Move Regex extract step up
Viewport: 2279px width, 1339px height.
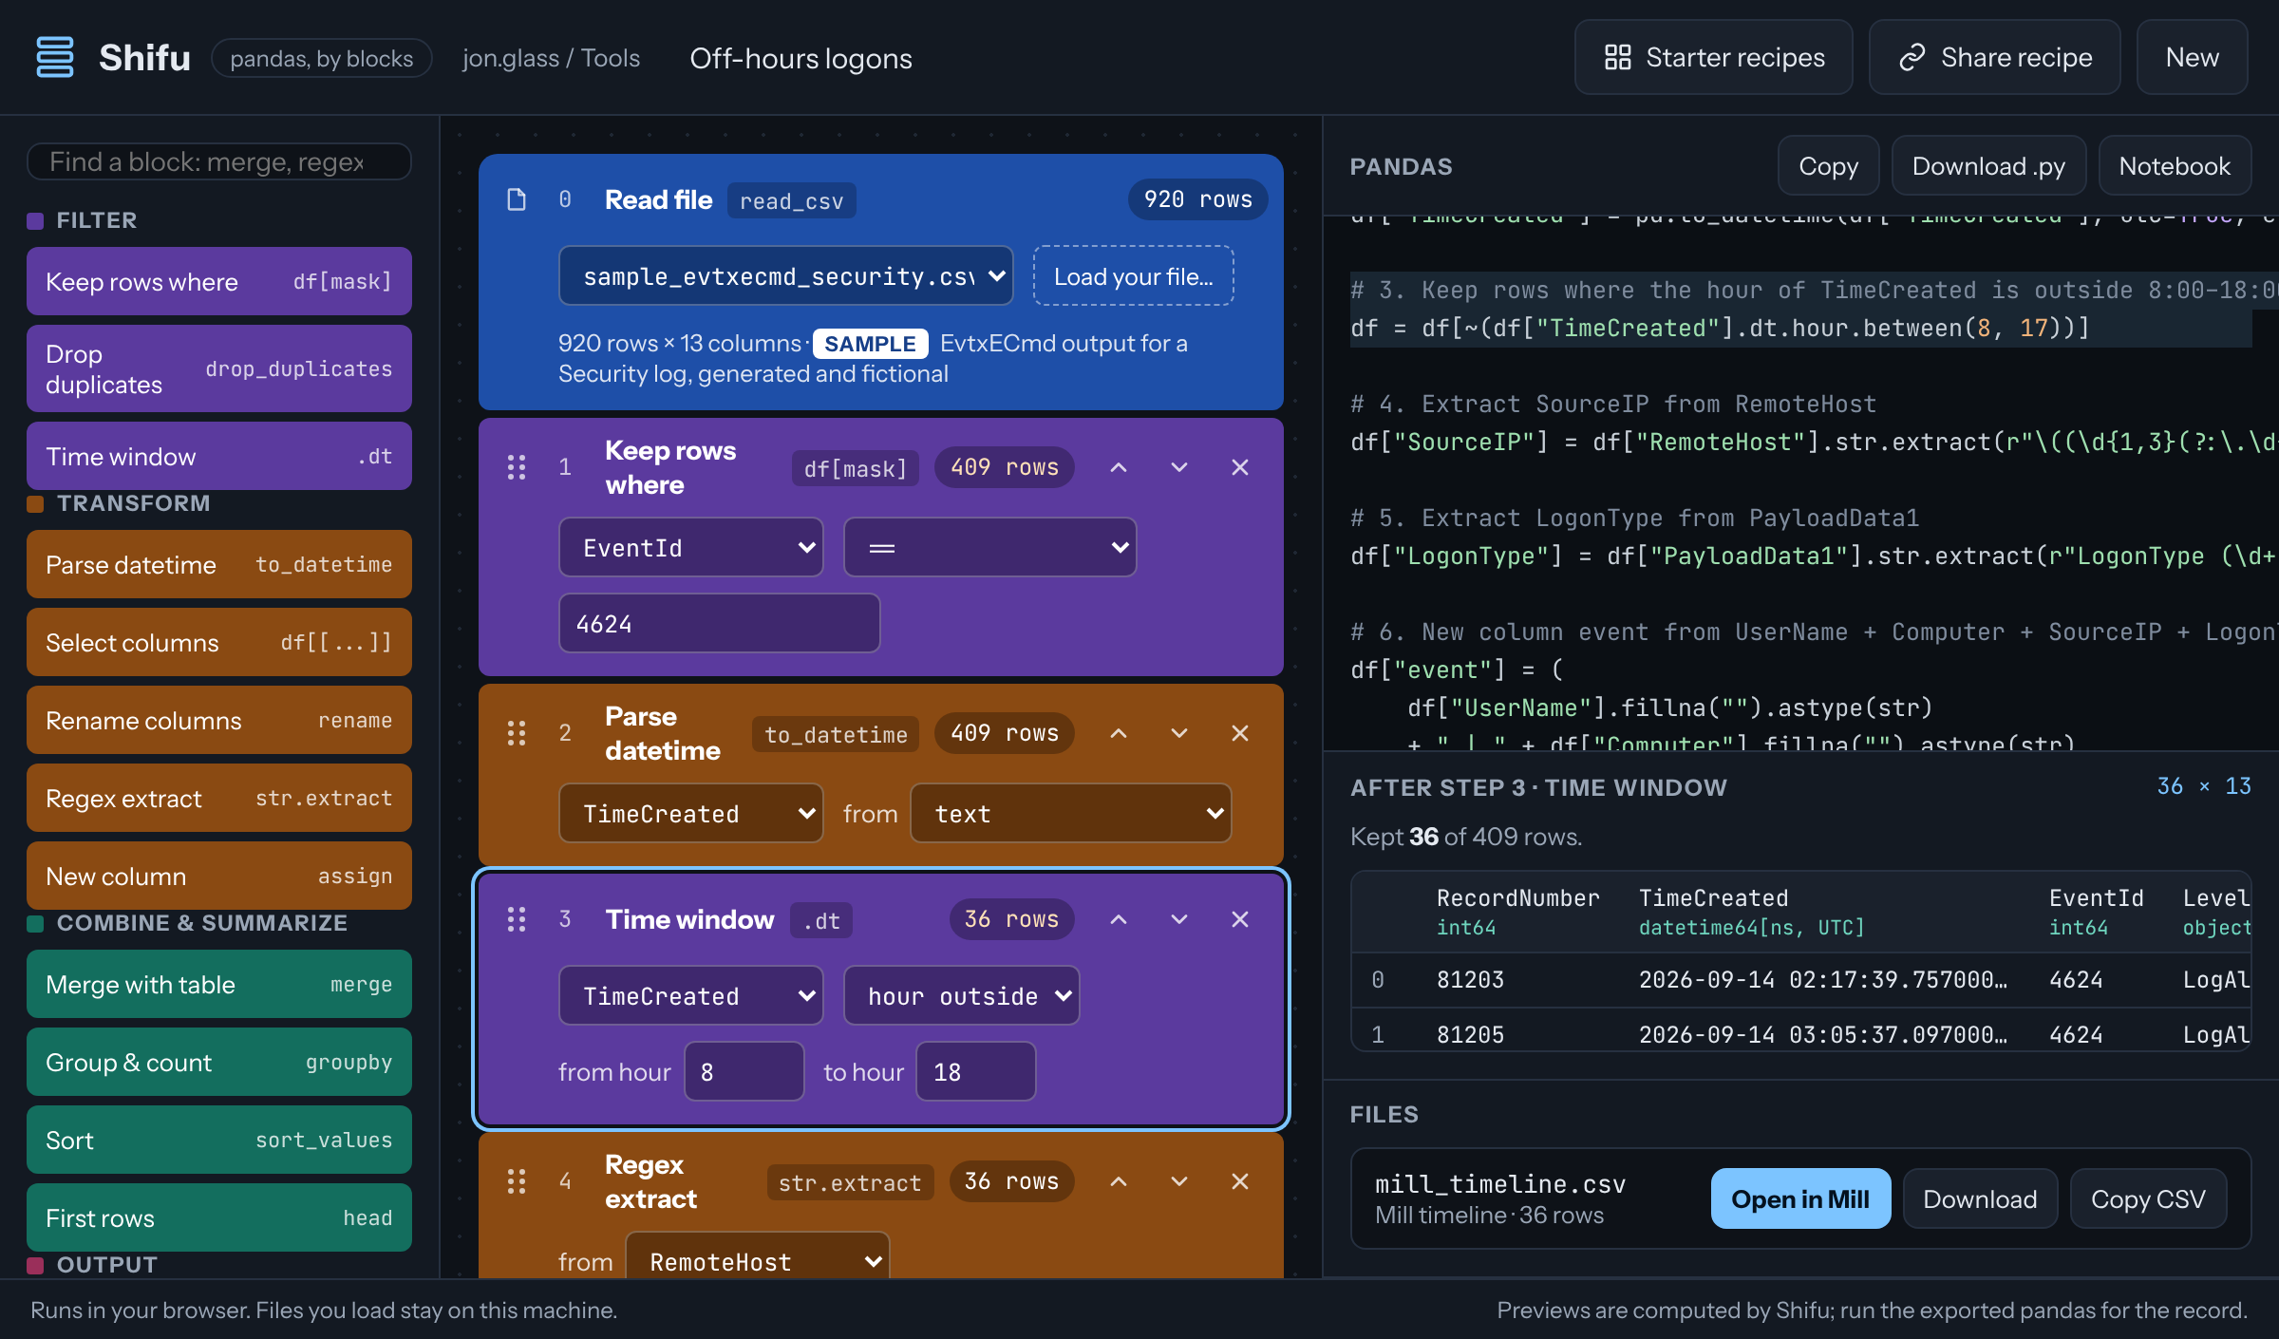coord(1119,1181)
